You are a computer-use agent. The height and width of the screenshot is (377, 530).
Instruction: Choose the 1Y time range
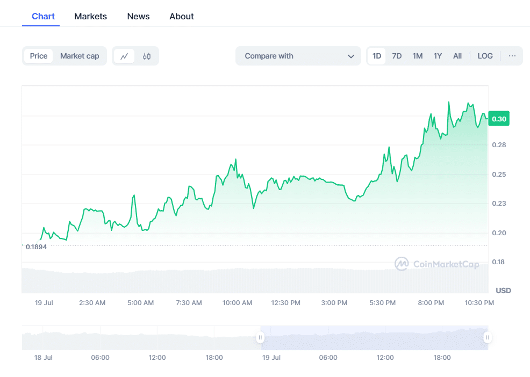(x=438, y=56)
